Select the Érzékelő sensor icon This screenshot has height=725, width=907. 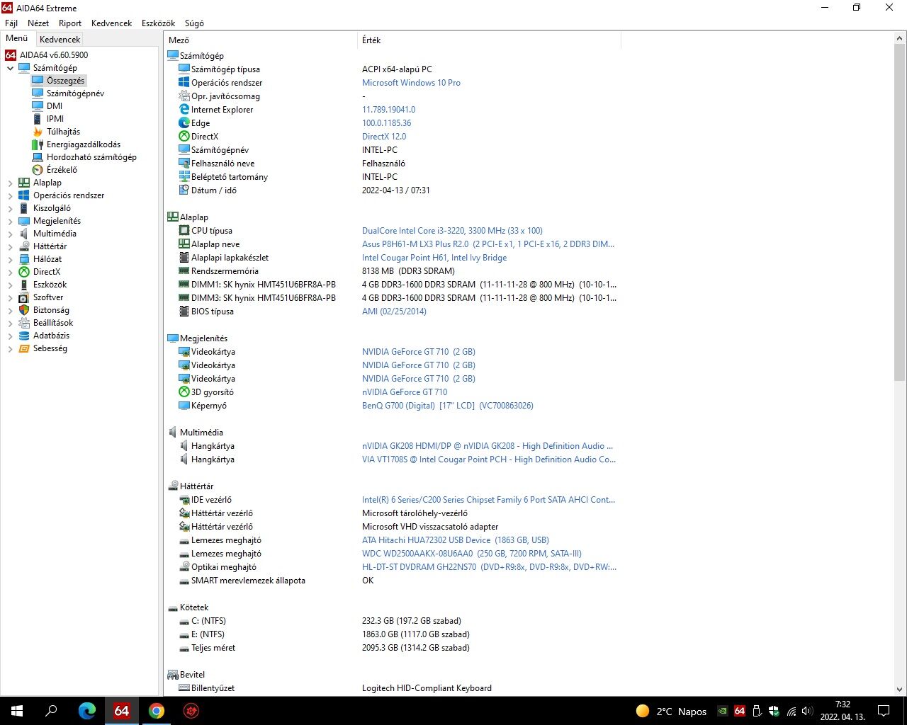click(x=38, y=170)
